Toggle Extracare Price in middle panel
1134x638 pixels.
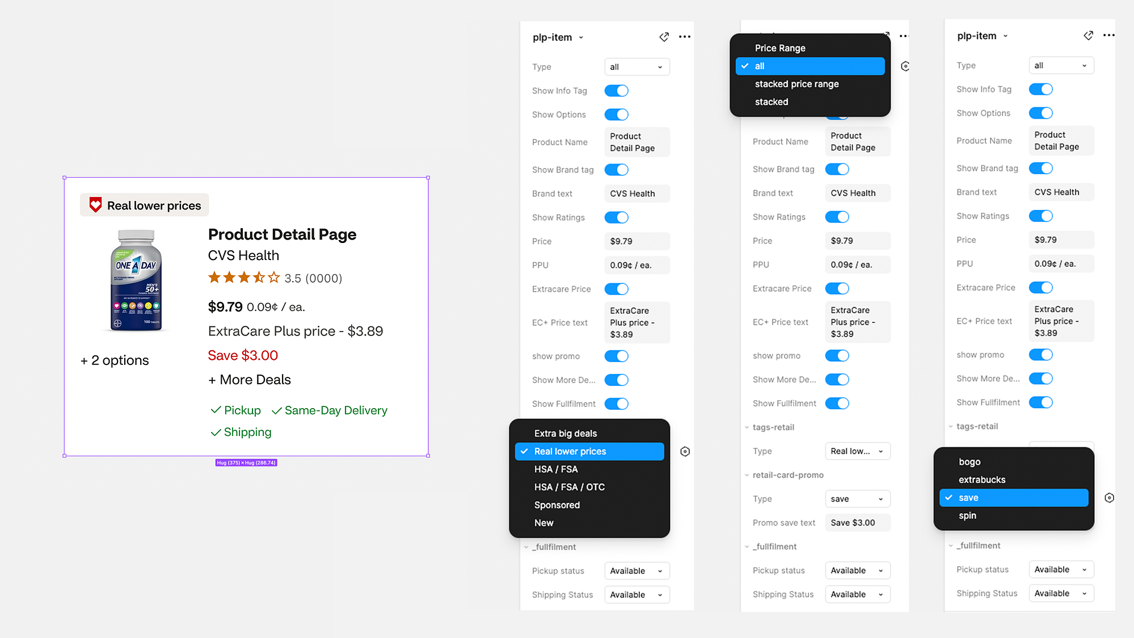(837, 288)
